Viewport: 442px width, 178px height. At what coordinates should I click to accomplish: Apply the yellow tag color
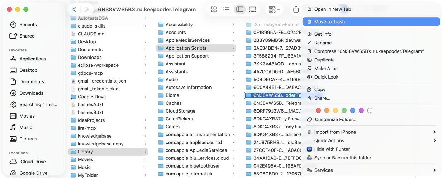point(335,110)
